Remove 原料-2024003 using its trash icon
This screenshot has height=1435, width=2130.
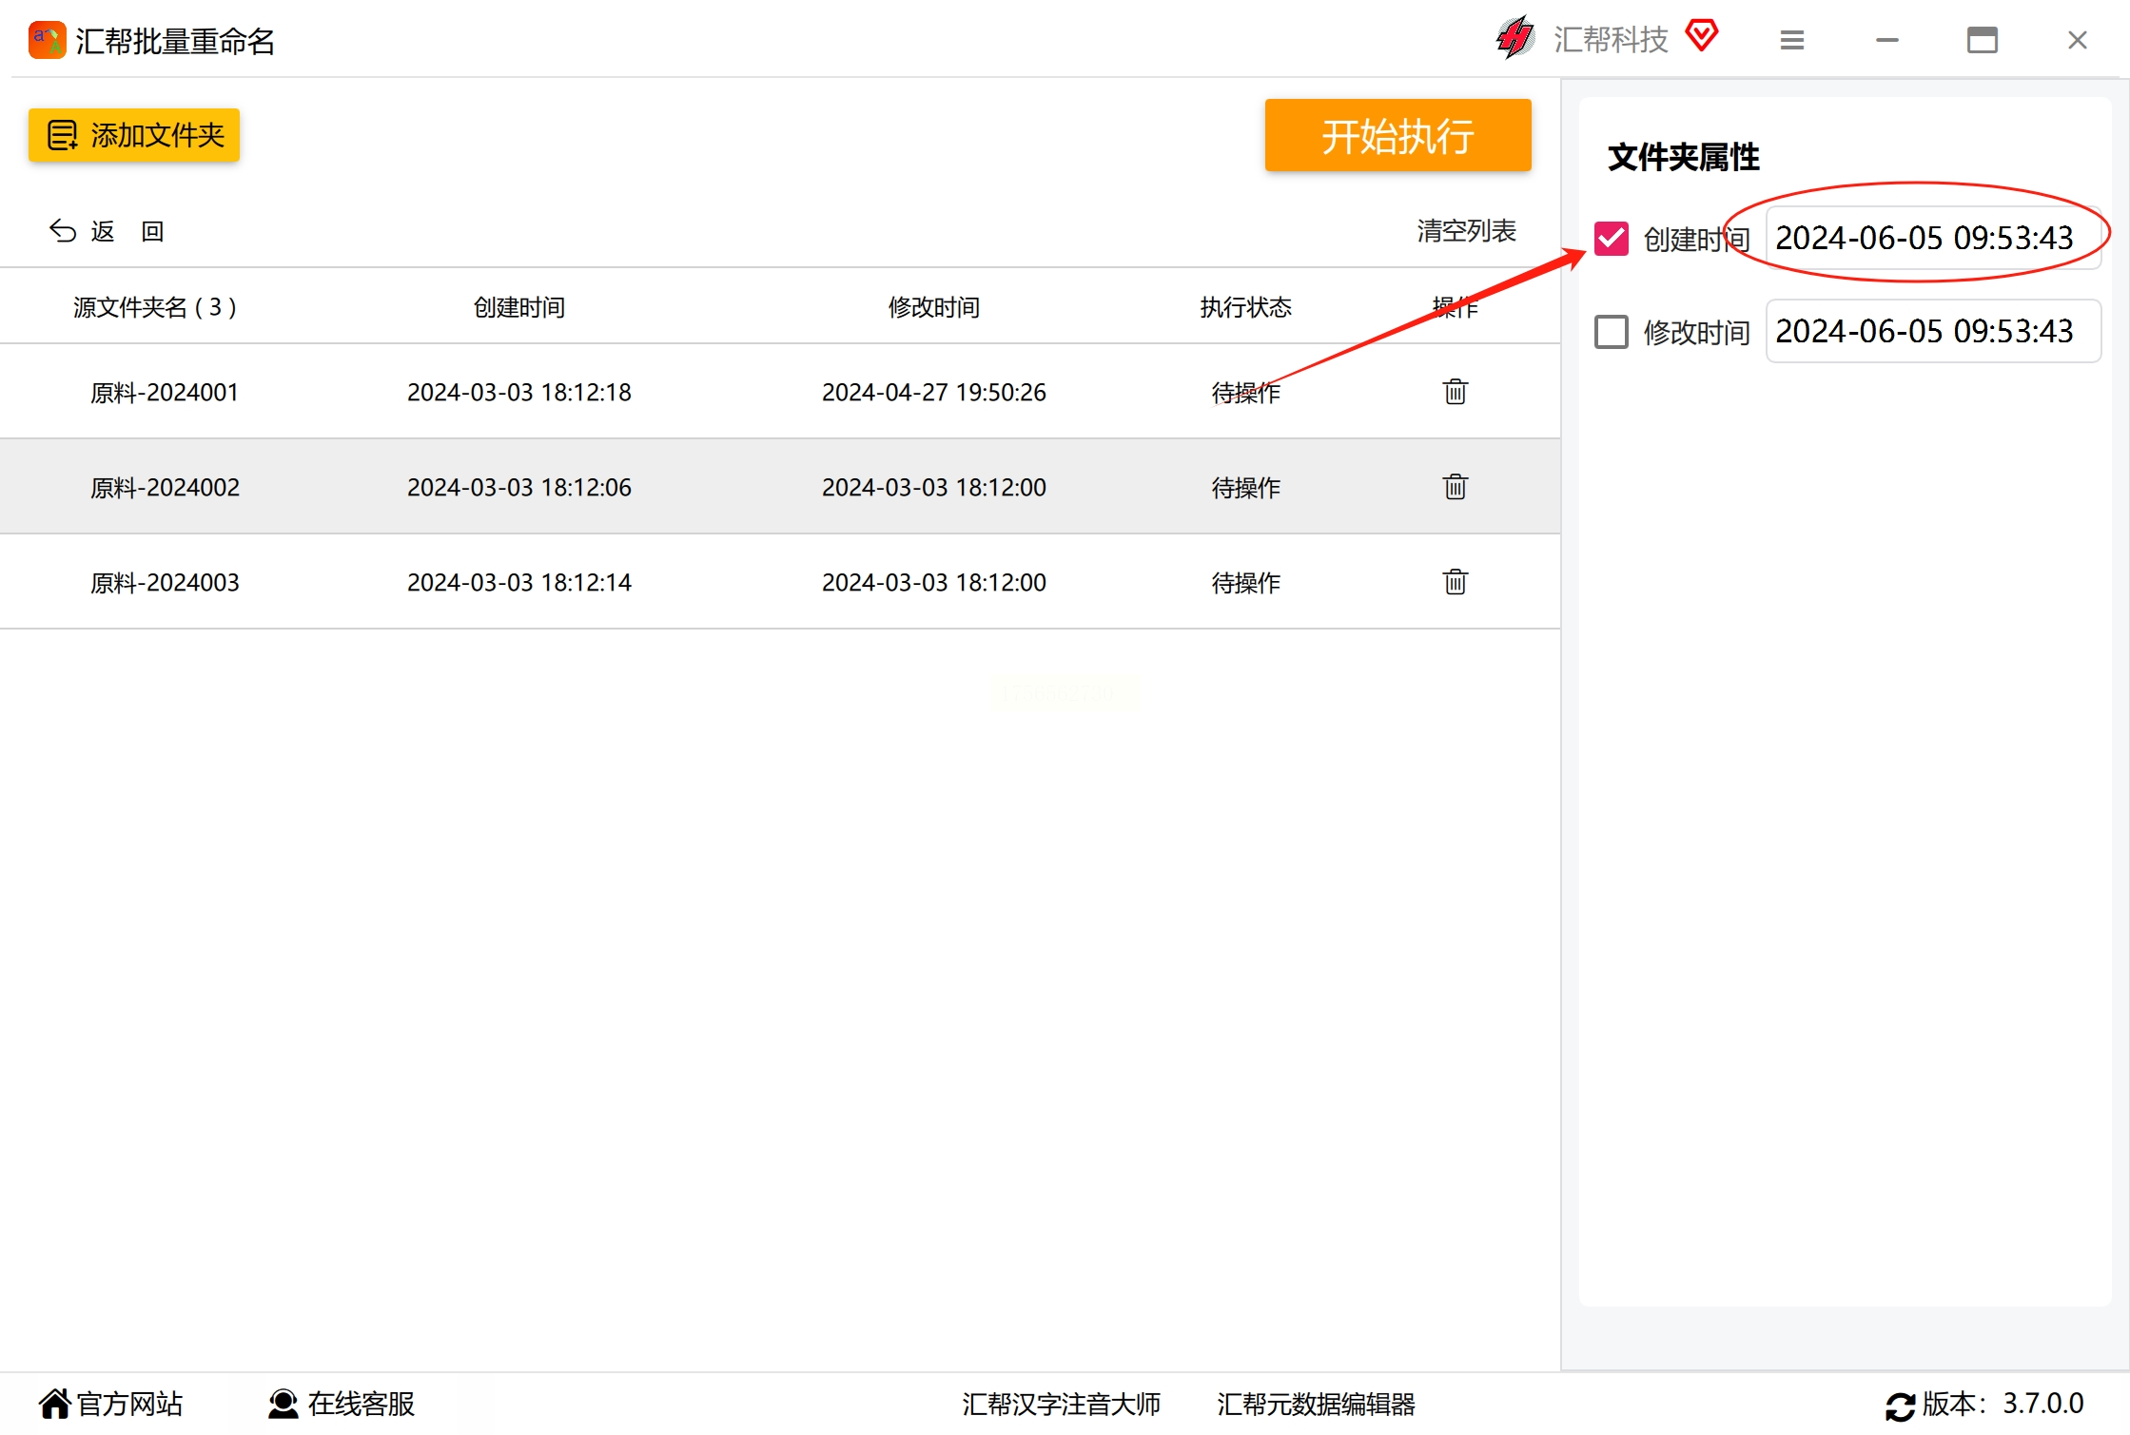(1455, 582)
